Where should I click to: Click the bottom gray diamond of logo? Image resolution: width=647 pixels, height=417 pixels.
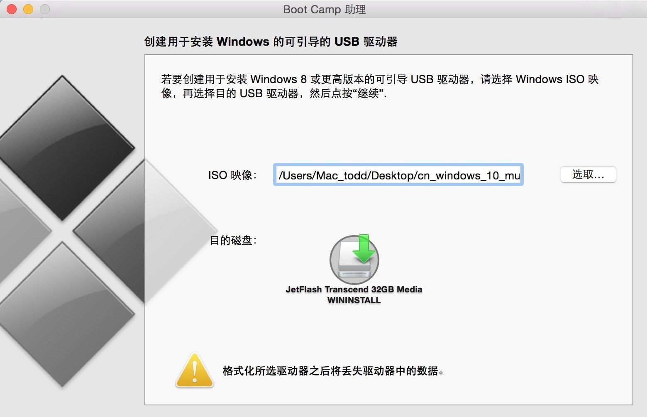pos(63,314)
